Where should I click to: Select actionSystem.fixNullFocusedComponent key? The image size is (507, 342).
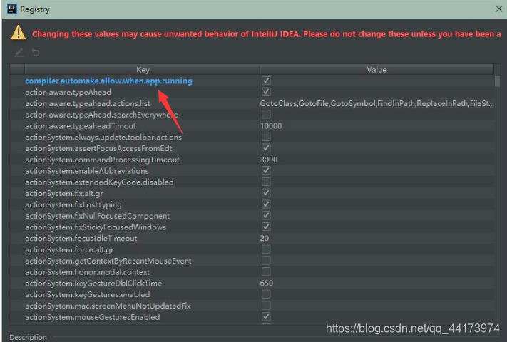tap(97, 216)
